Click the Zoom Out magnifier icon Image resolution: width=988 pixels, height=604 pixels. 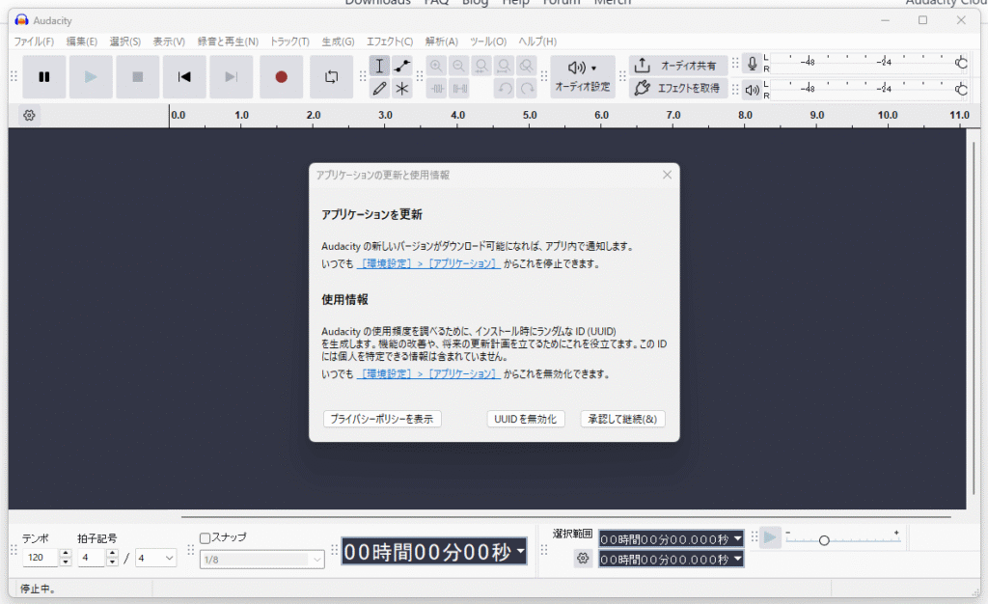coord(458,67)
